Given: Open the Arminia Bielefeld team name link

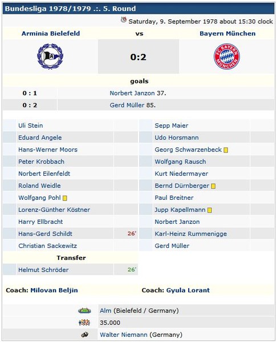Looking at the screenshot, I should (51, 33).
